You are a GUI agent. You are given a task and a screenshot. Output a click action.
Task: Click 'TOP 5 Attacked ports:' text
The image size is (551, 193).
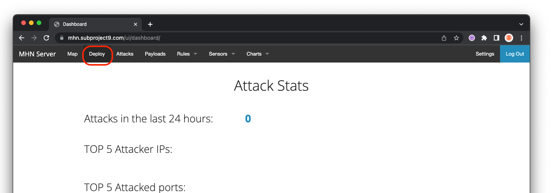tap(135, 188)
